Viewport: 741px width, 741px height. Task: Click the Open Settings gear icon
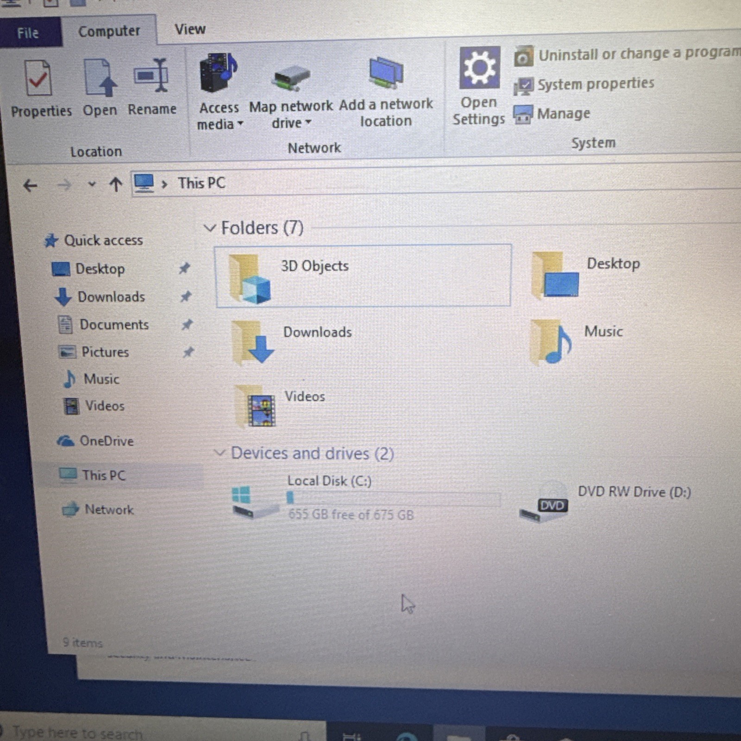click(x=479, y=68)
